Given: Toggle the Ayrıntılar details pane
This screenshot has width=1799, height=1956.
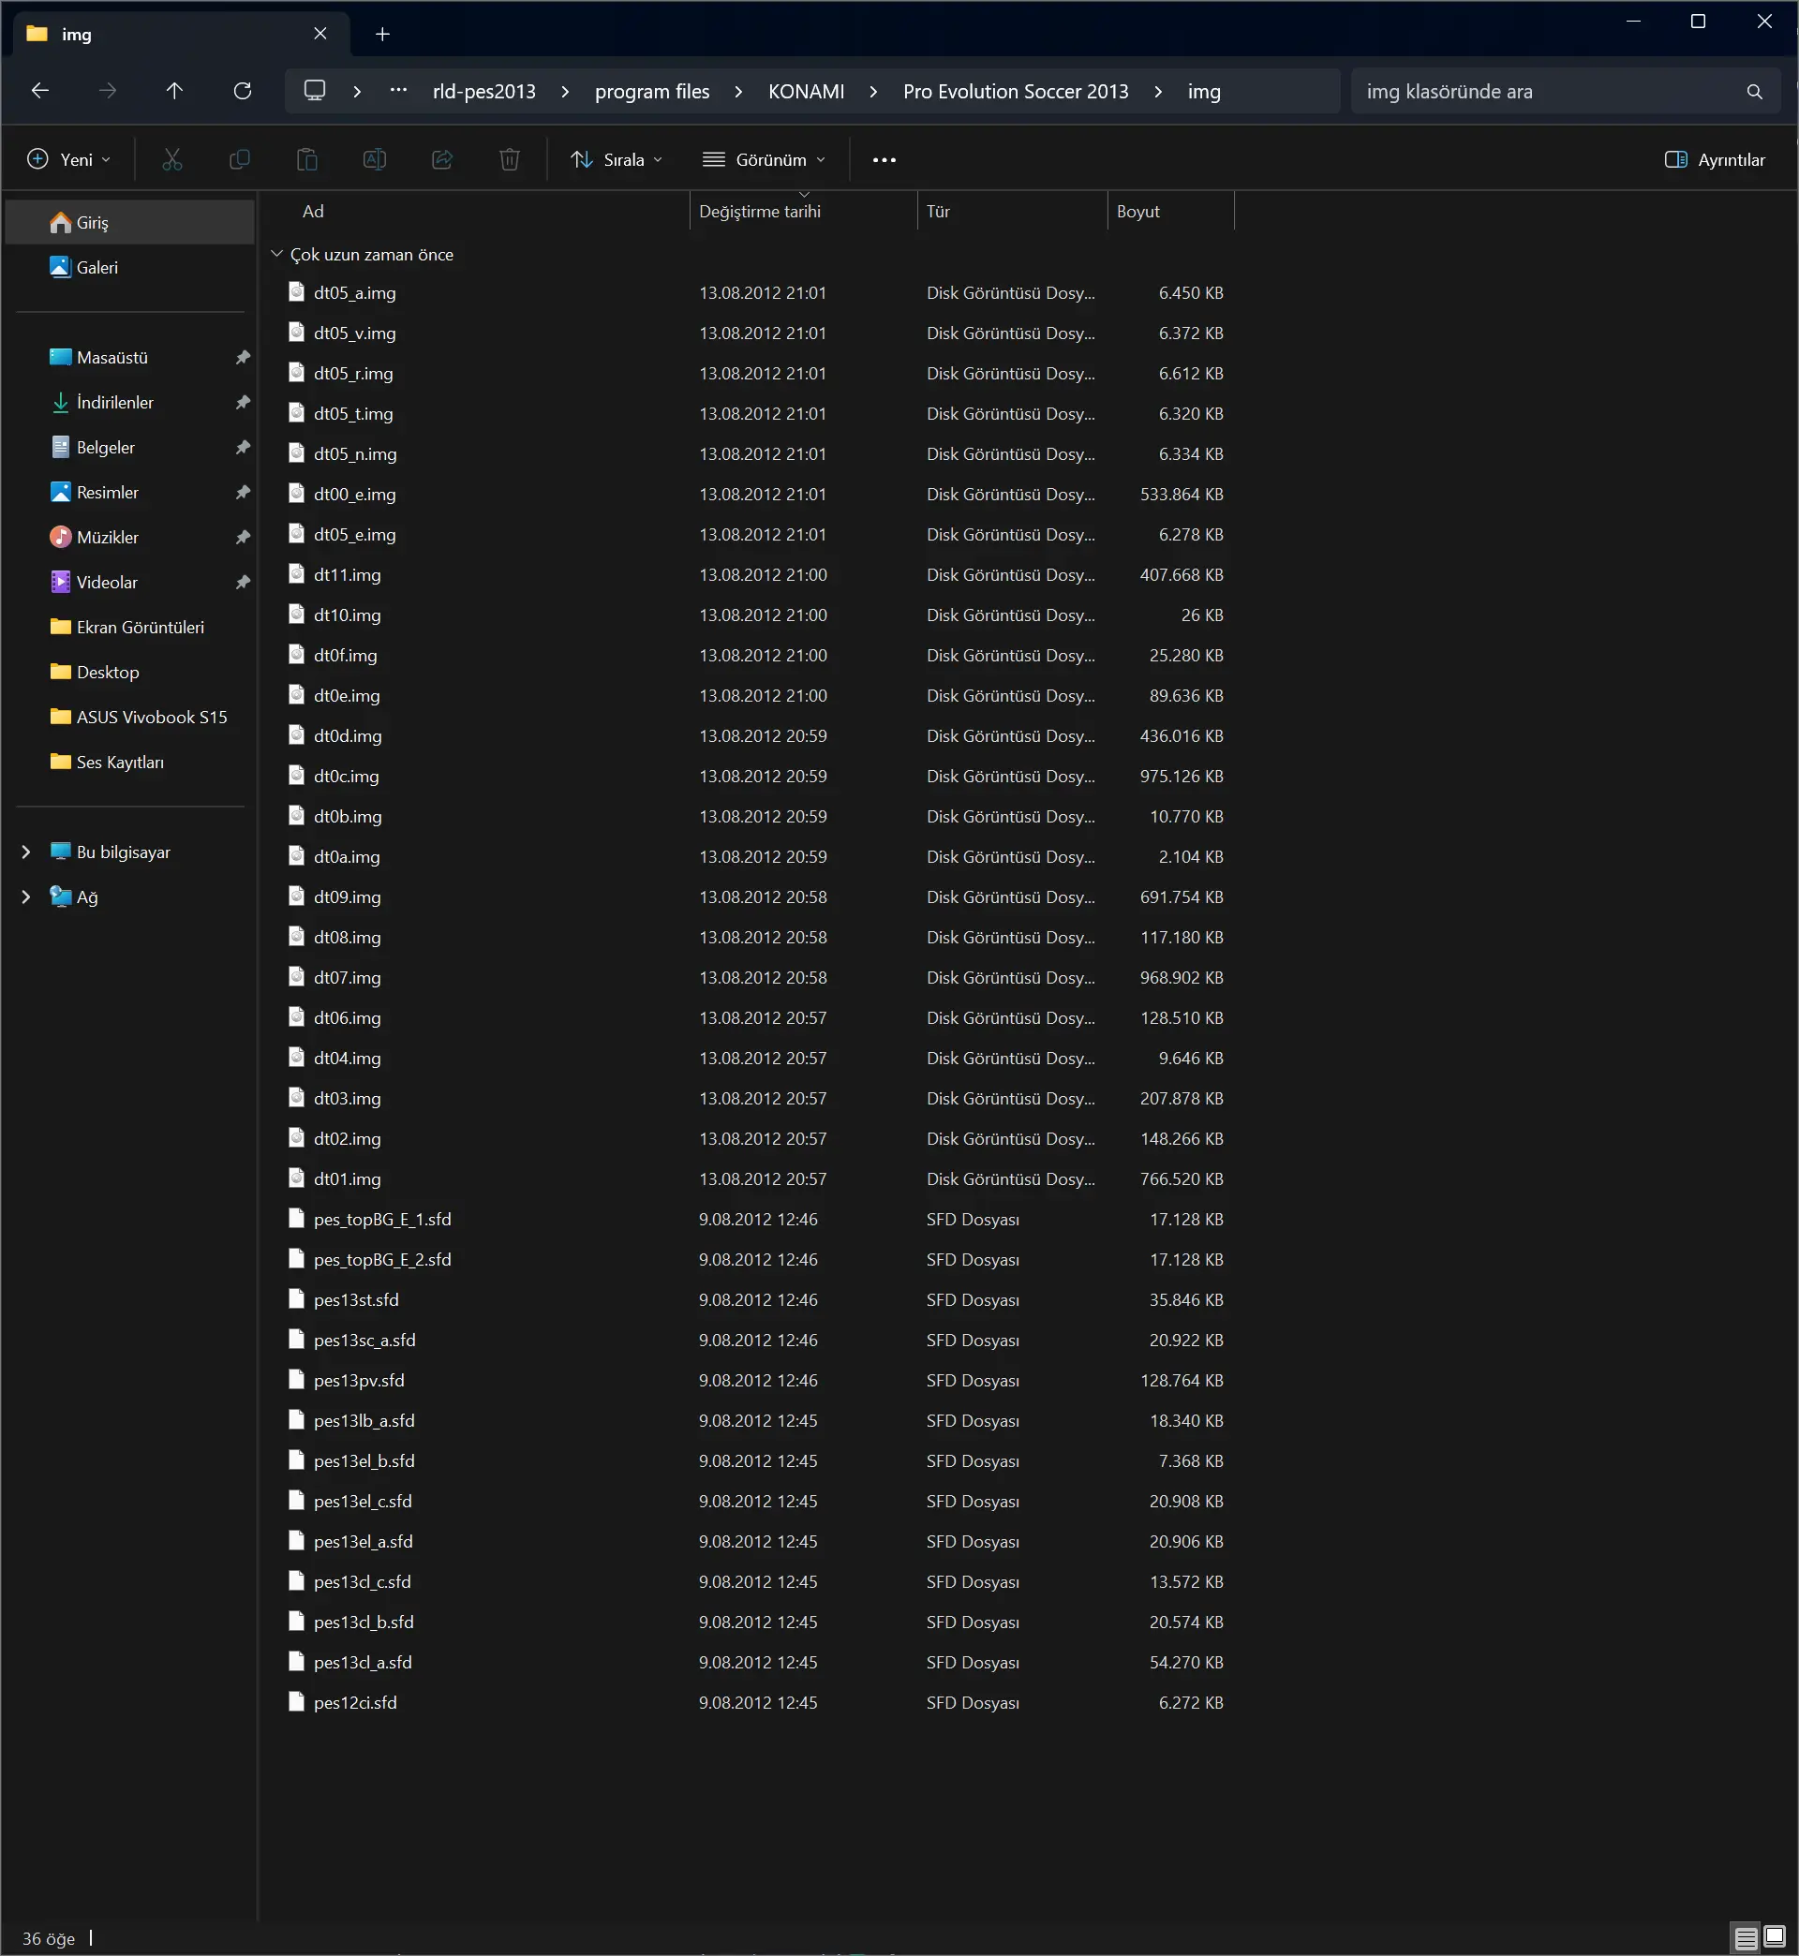Looking at the screenshot, I should coord(1715,159).
